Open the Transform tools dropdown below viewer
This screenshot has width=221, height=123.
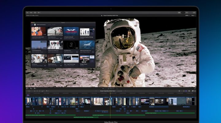(27, 88)
